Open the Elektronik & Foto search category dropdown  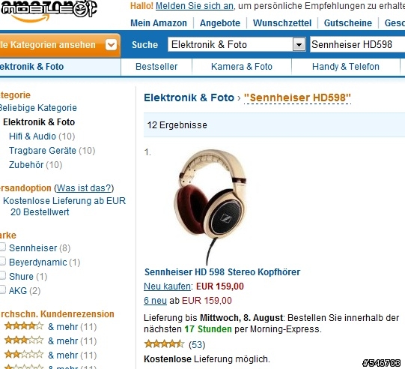(299, 44)
